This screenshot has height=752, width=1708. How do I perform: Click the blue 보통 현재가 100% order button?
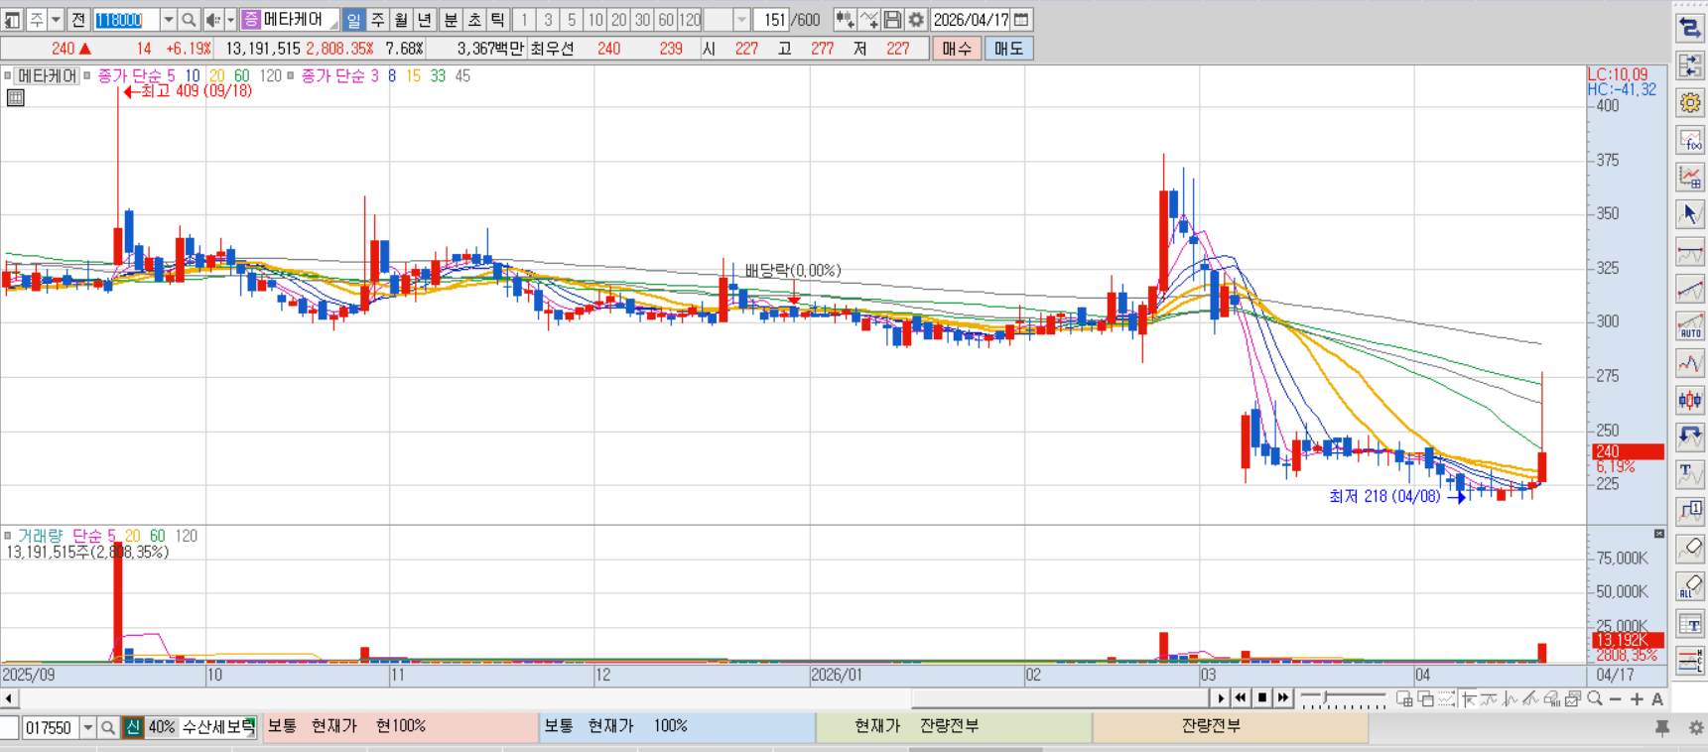[x=678, y=727]
